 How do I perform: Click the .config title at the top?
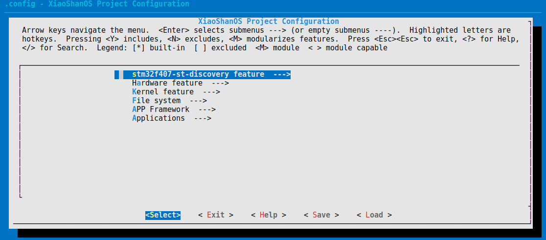pyautogui.click(x=97, y=4)
